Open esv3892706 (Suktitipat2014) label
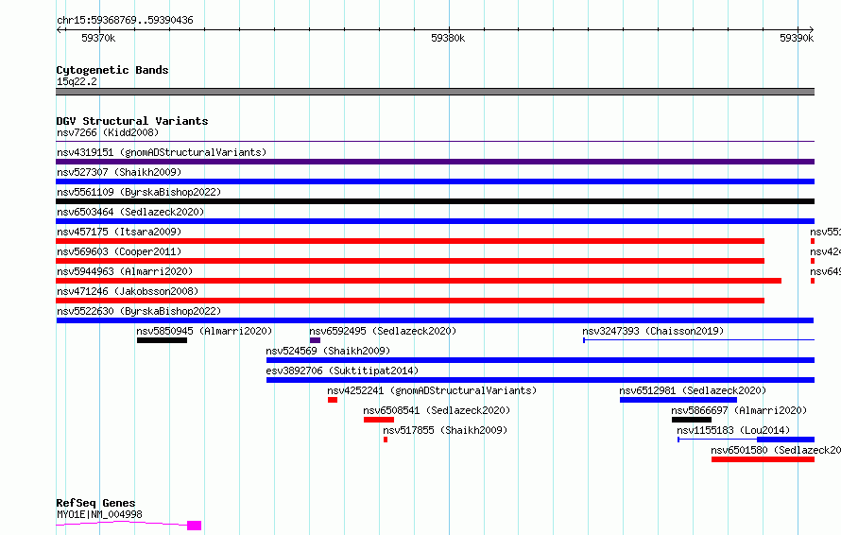This screenshot has width=841, height=535. pos(342,371)
